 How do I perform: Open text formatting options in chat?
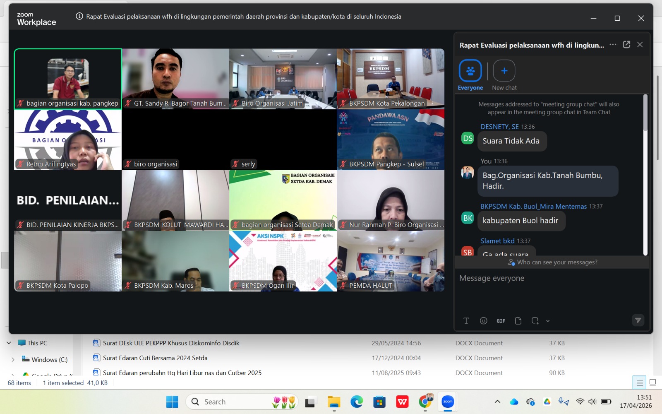point(466,320)
